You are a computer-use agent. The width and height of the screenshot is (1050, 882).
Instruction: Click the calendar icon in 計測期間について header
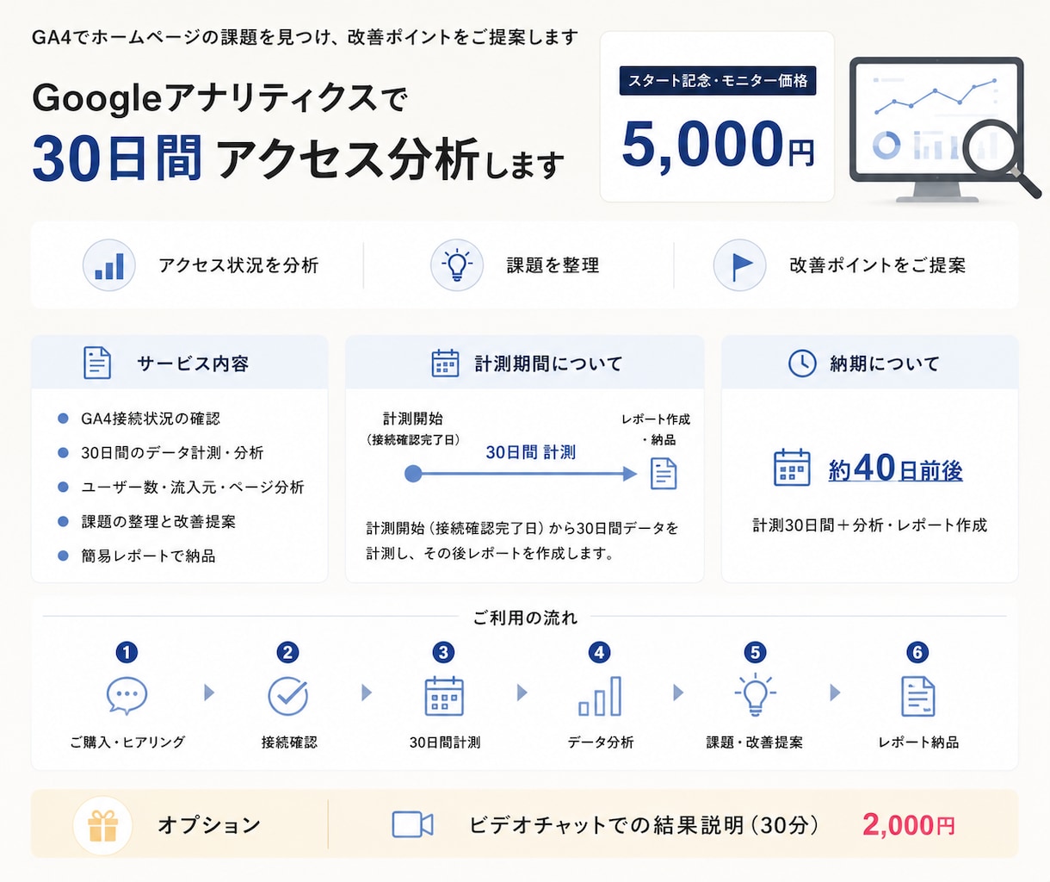coord(445,363)
